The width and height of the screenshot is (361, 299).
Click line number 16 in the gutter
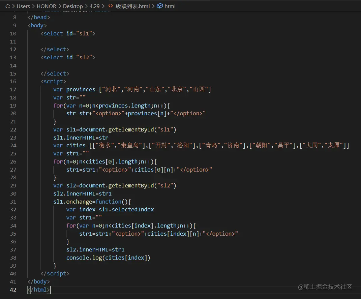pyautogui.click(x=13, y=82)
